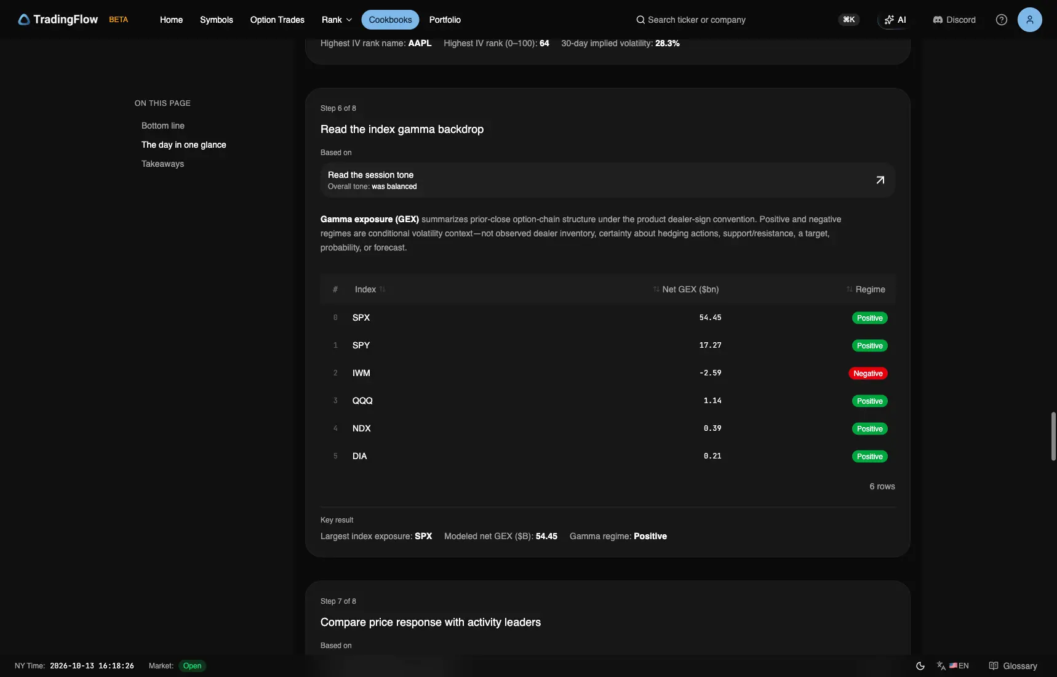Go to Option Trades menu

(277, 20)
